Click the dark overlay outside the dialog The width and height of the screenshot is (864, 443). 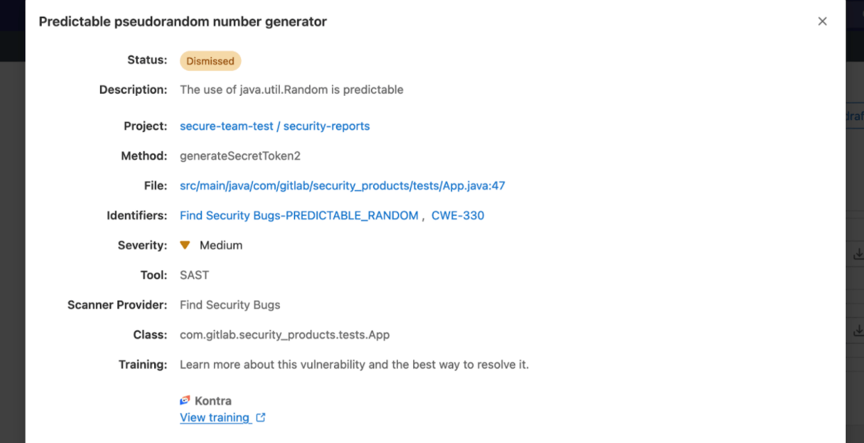[12, 278]
